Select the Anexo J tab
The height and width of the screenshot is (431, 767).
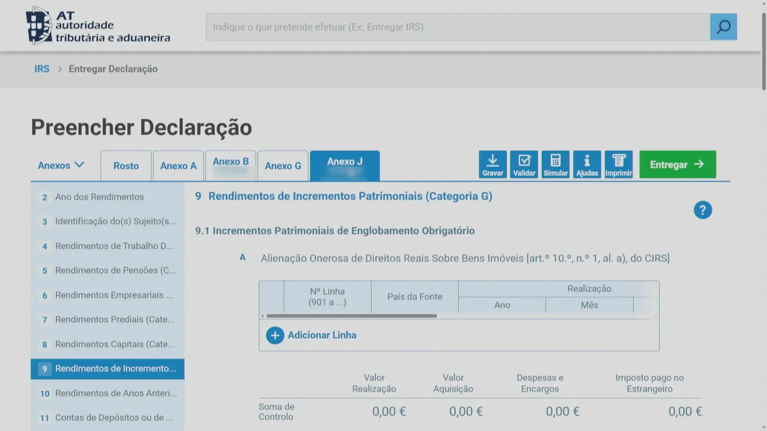[x=345, y=166]
